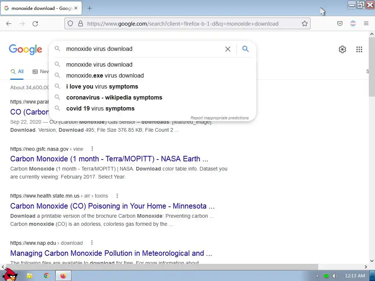The image size is (375, 281).
Task: Open the tracking protection shield
Action: point(70,23)
